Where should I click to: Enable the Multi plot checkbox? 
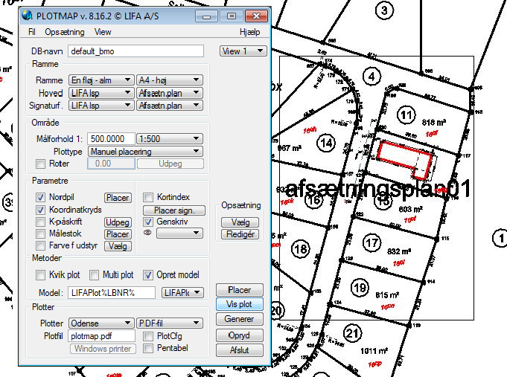(x=94, y=275)
